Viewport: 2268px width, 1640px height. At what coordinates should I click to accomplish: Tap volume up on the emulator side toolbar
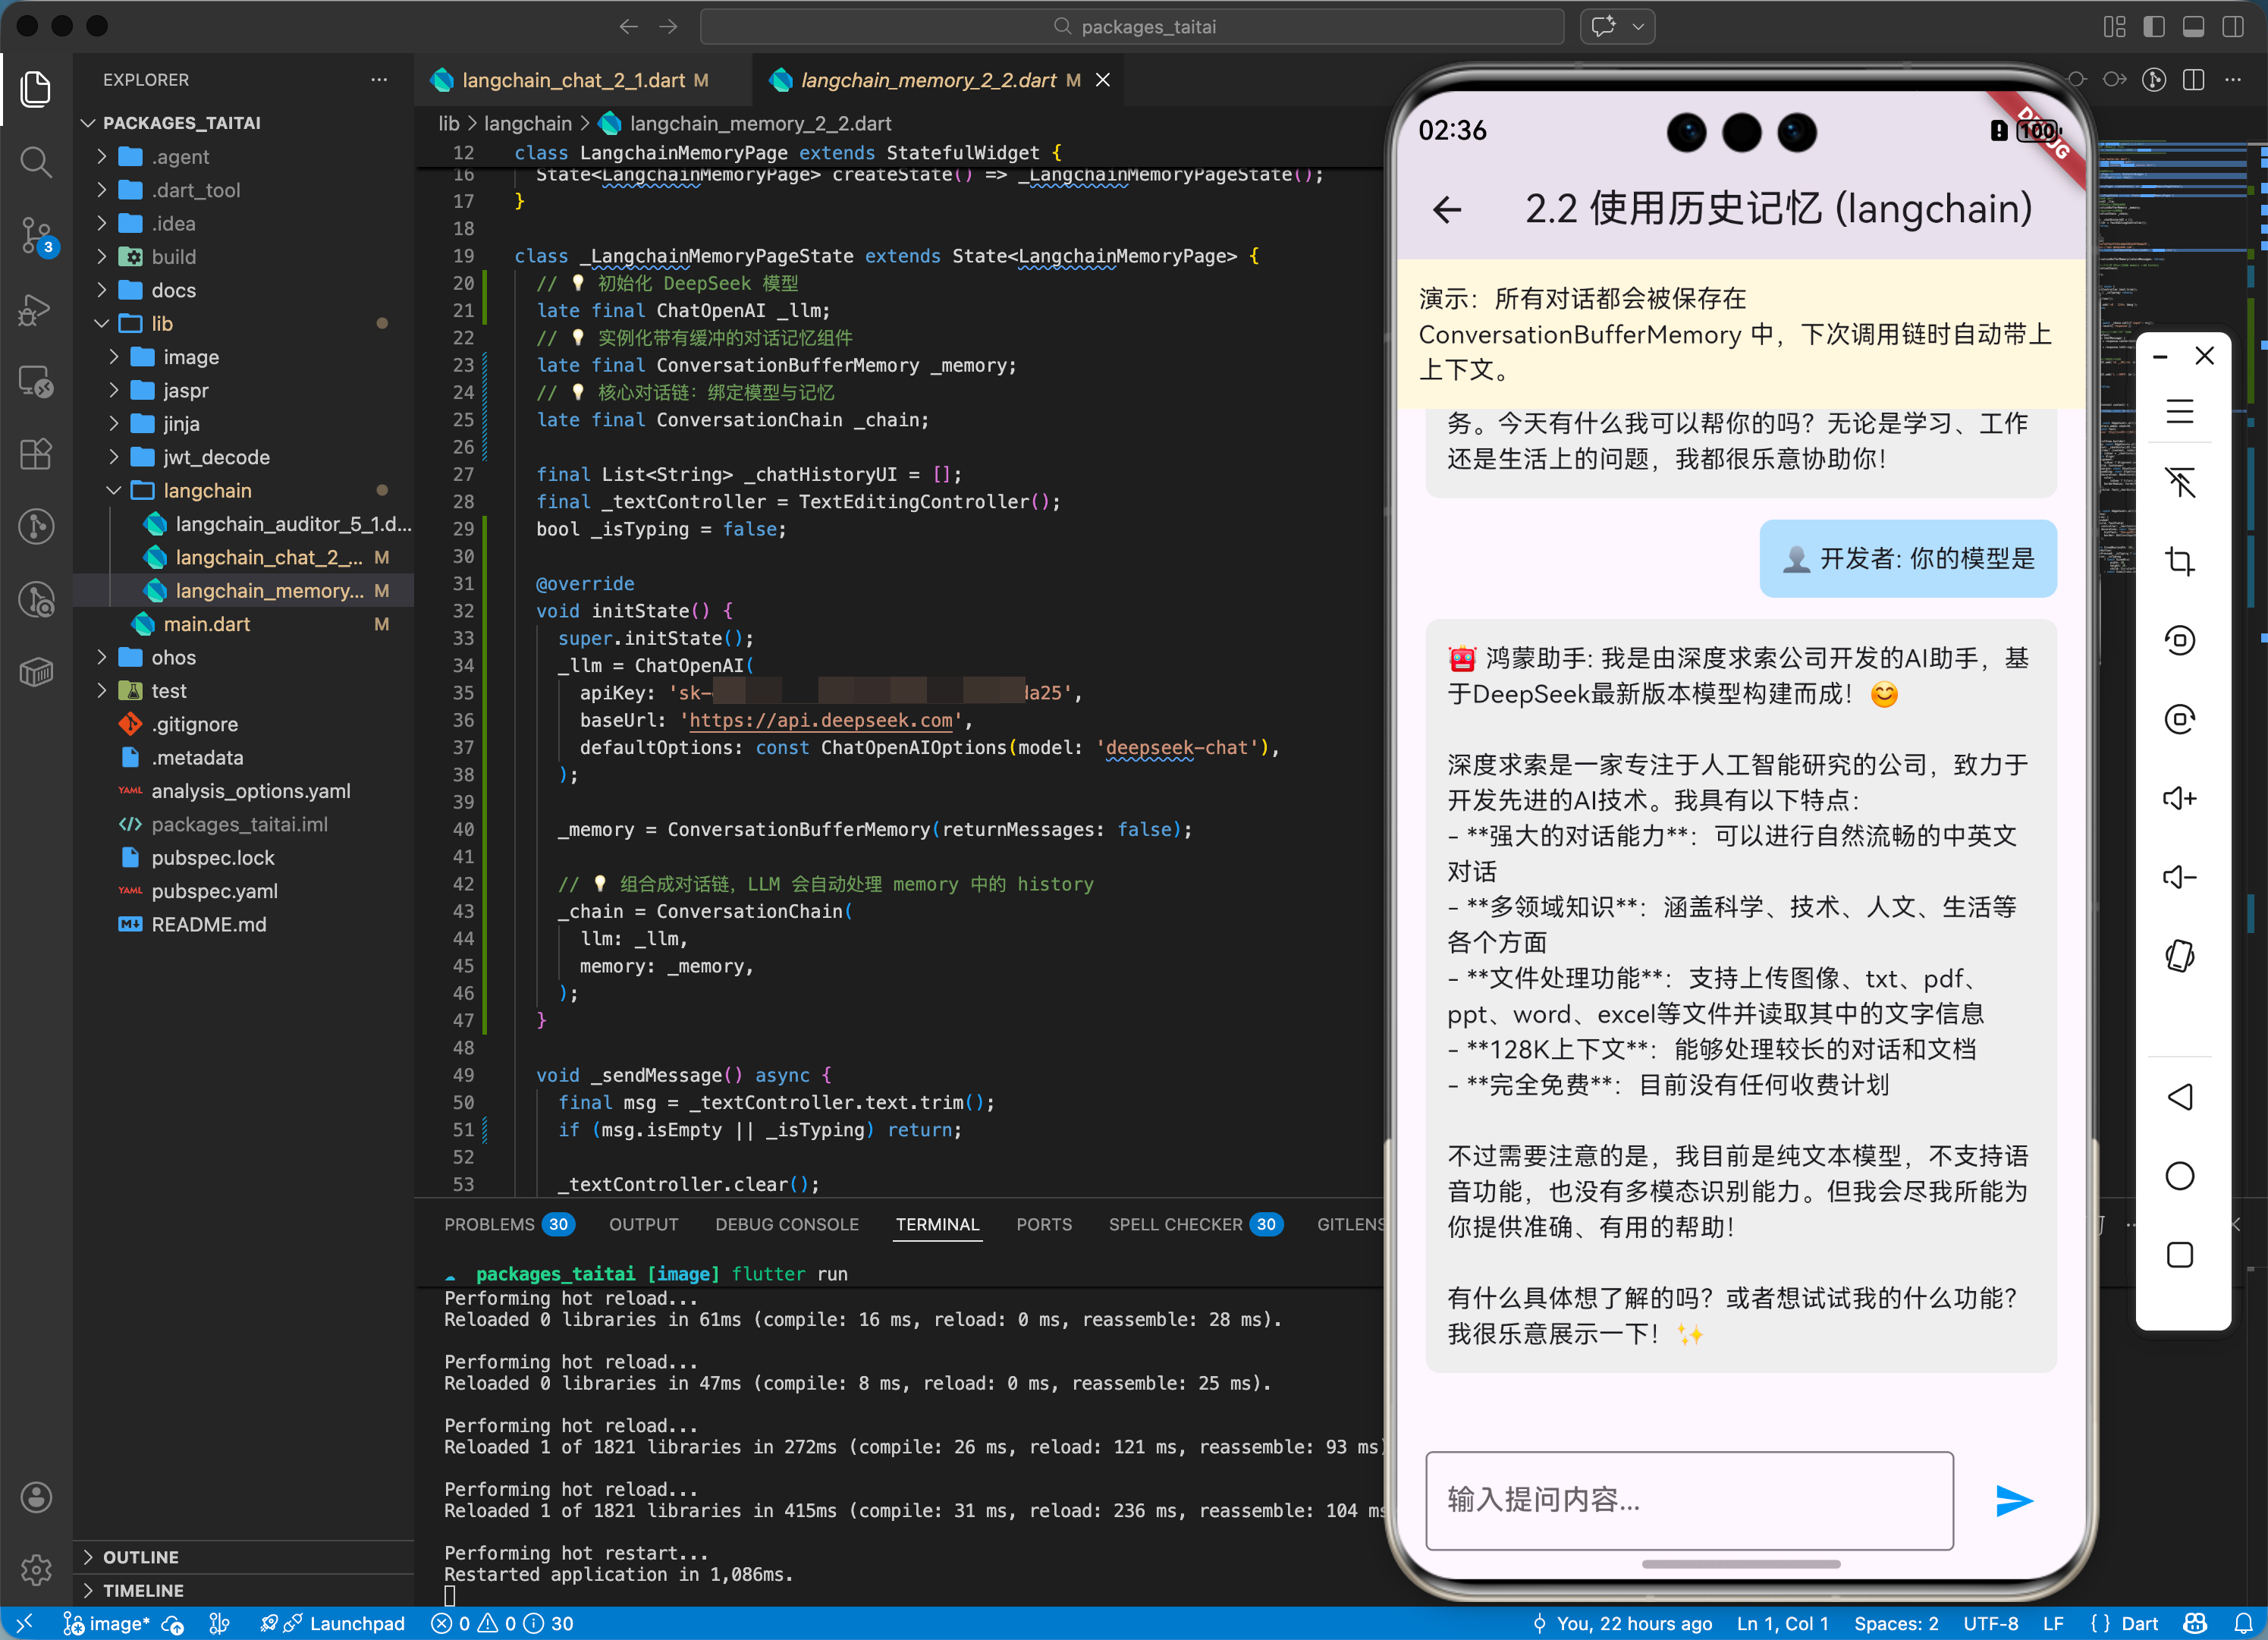(2181, 797)
